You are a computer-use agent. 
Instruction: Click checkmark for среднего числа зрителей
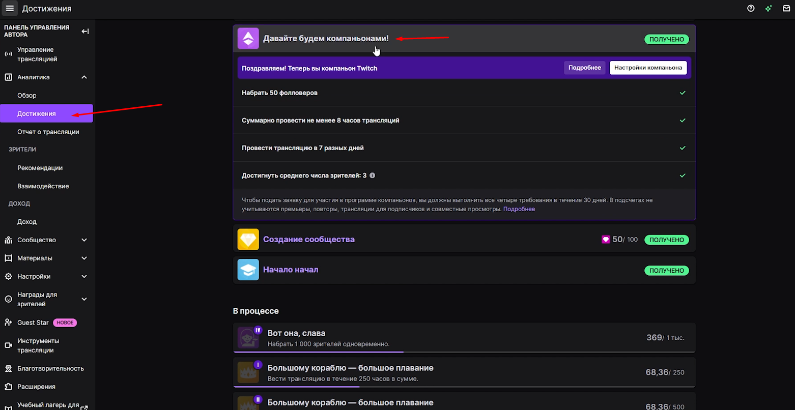[683, 175]
